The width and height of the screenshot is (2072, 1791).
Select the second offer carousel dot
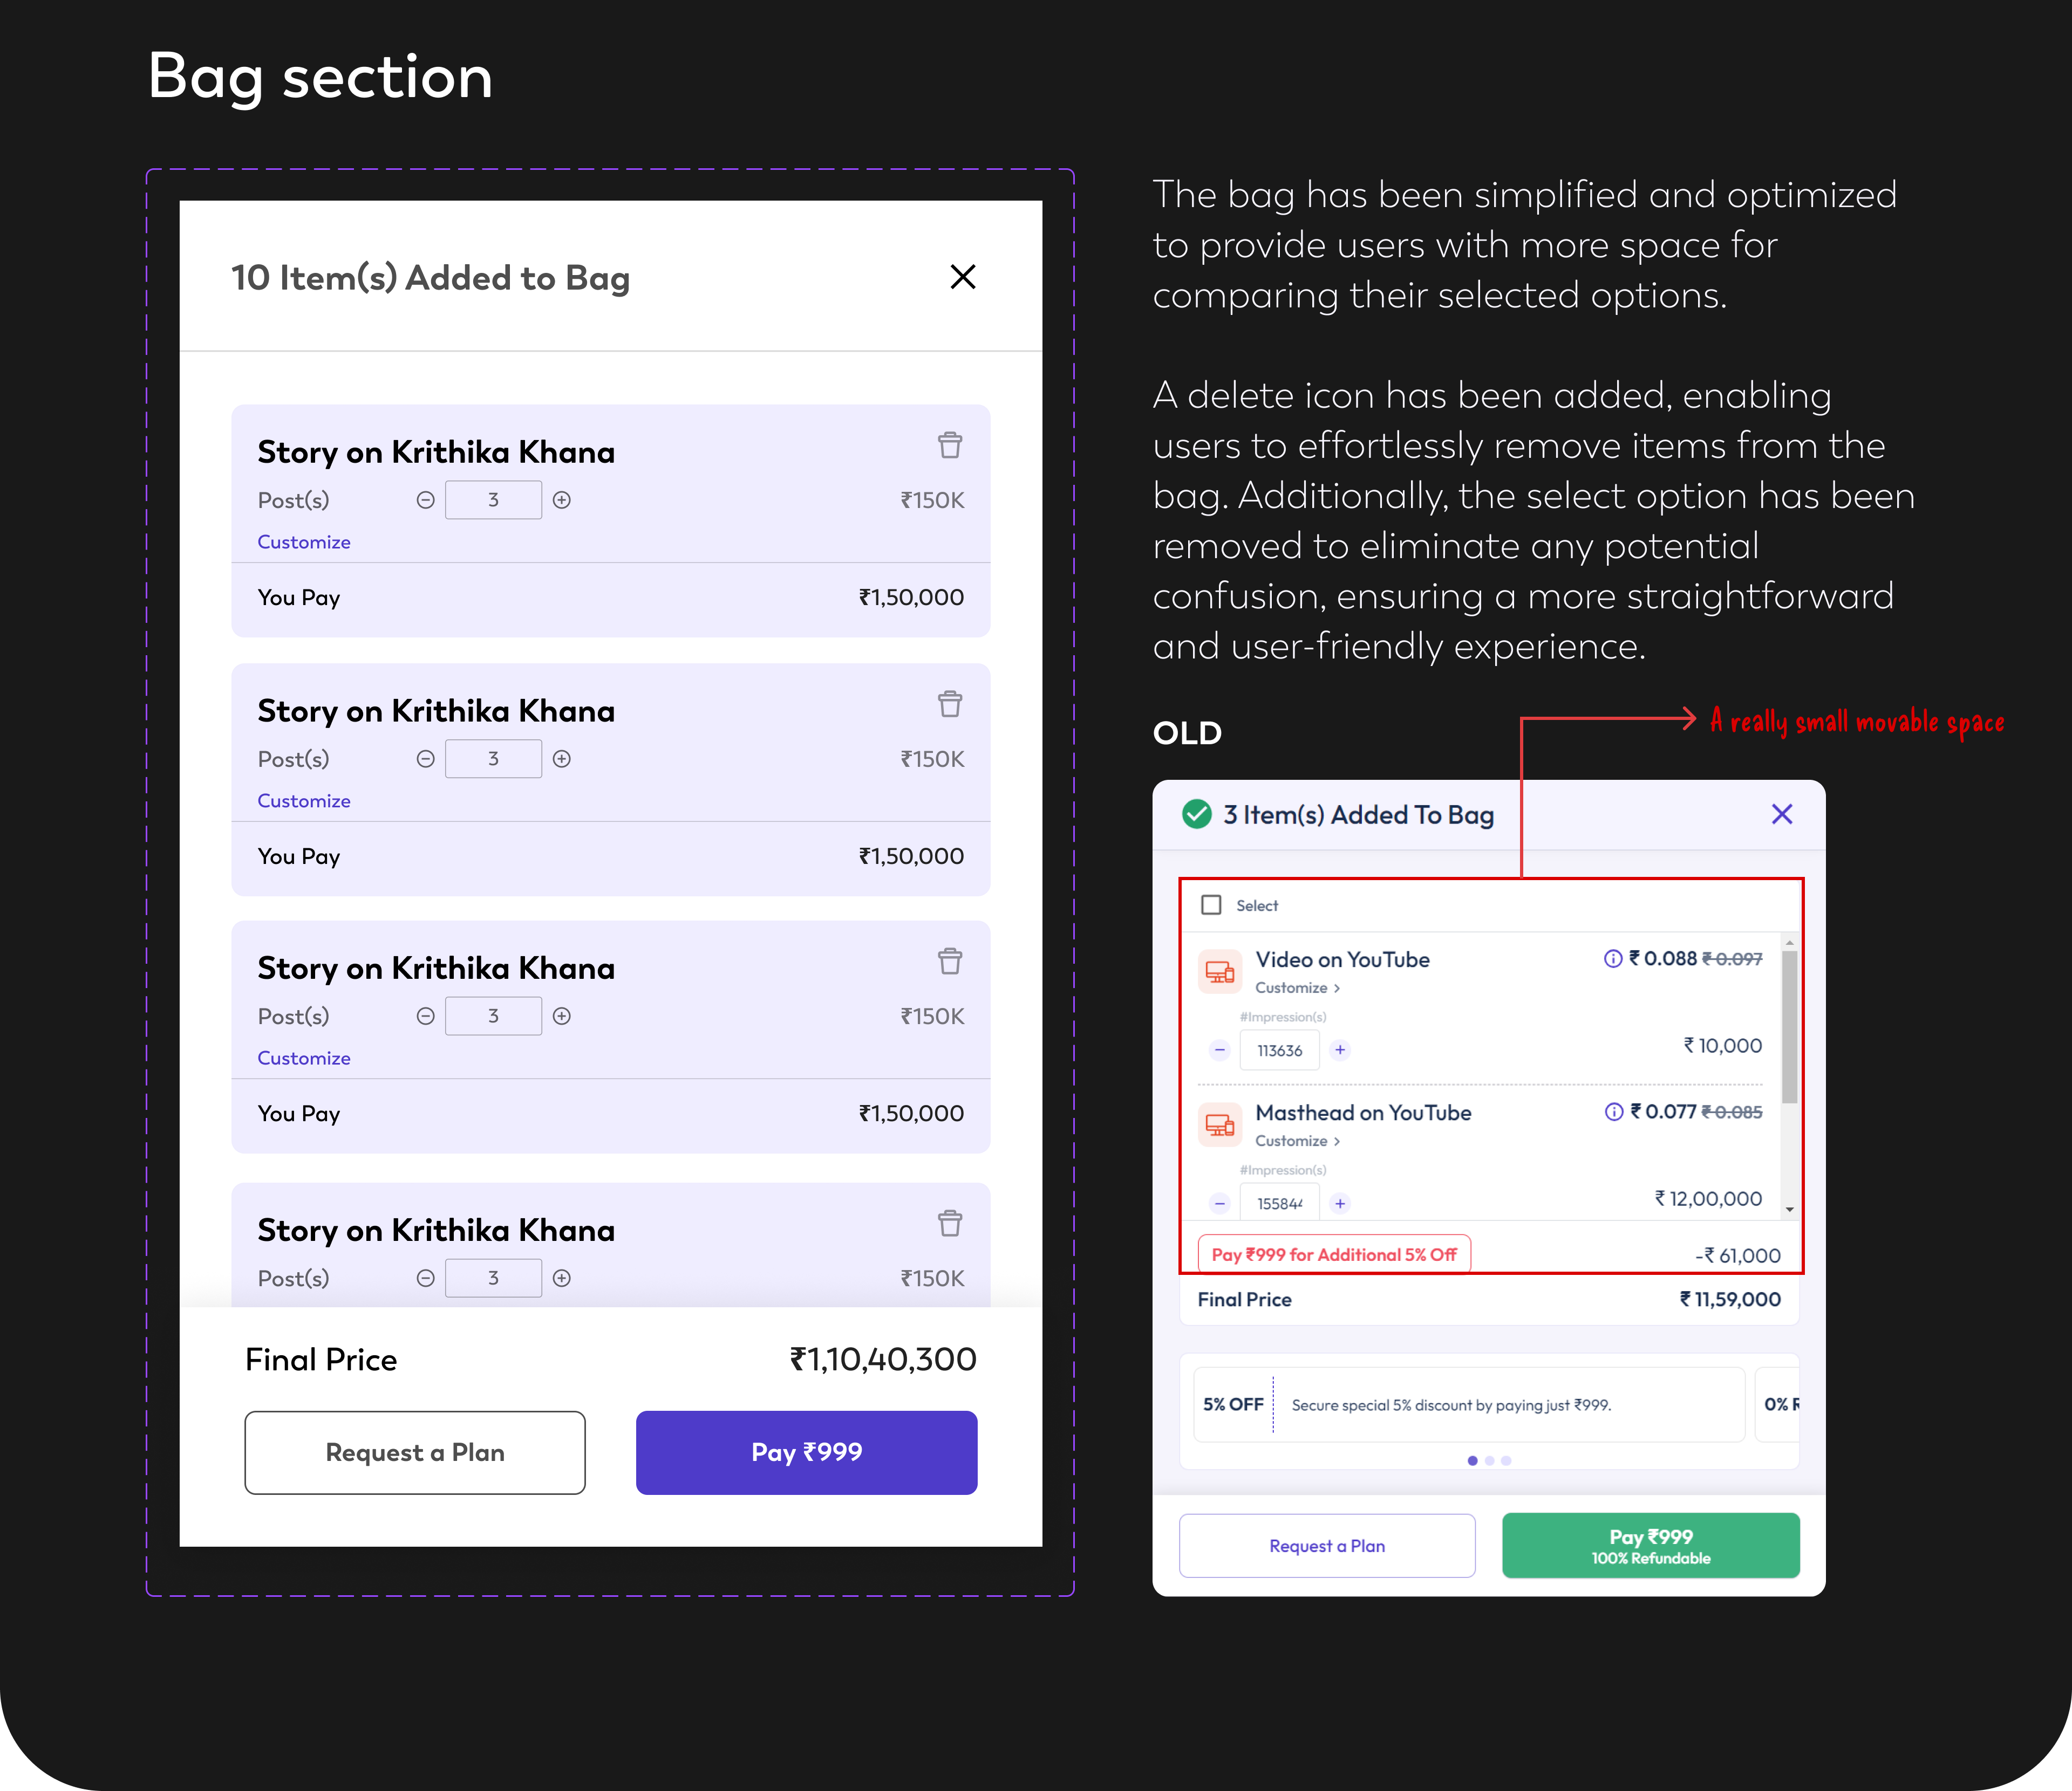(x=1489, y=1460)
